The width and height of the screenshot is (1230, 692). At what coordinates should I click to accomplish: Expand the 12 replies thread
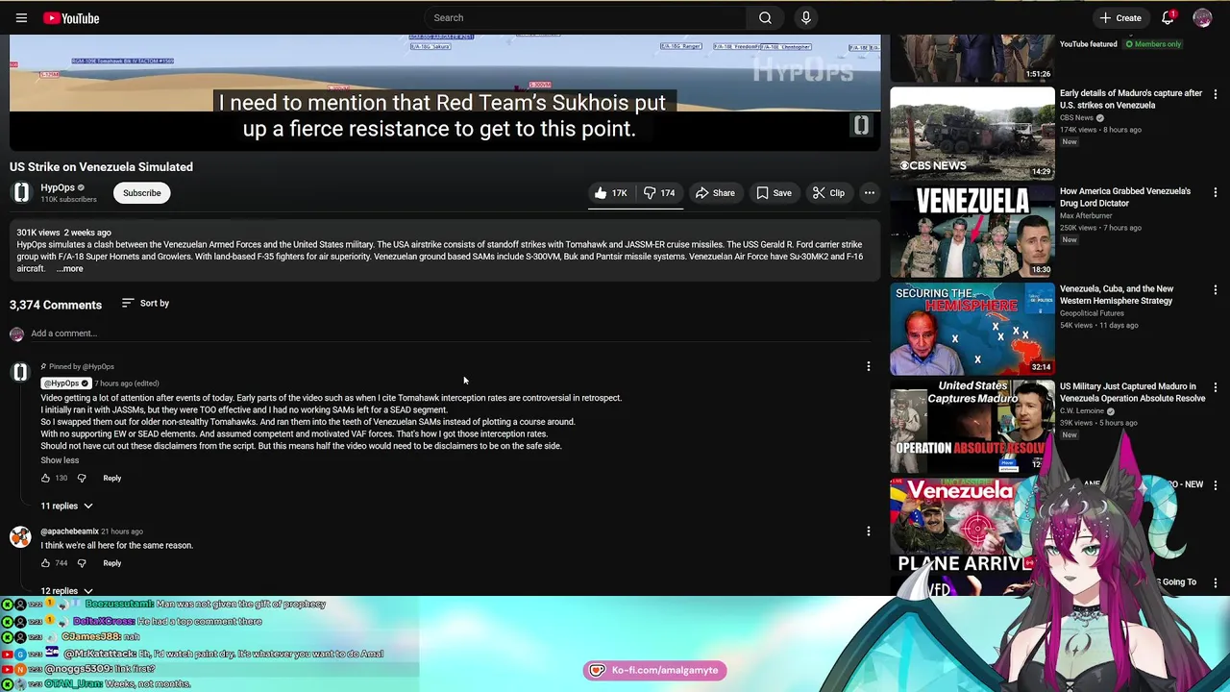tap(66, 591)
